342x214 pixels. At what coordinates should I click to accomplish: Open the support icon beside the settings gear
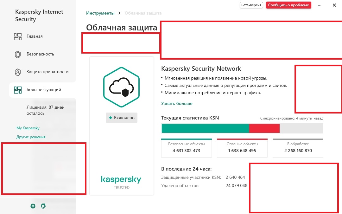[x=43, y=206]
